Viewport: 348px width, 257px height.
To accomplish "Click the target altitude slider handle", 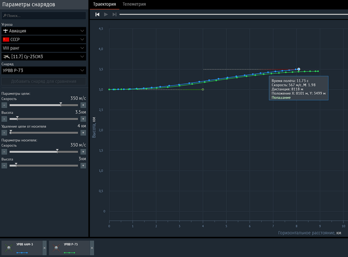I will pyautogui.click(x=17, y=118).
